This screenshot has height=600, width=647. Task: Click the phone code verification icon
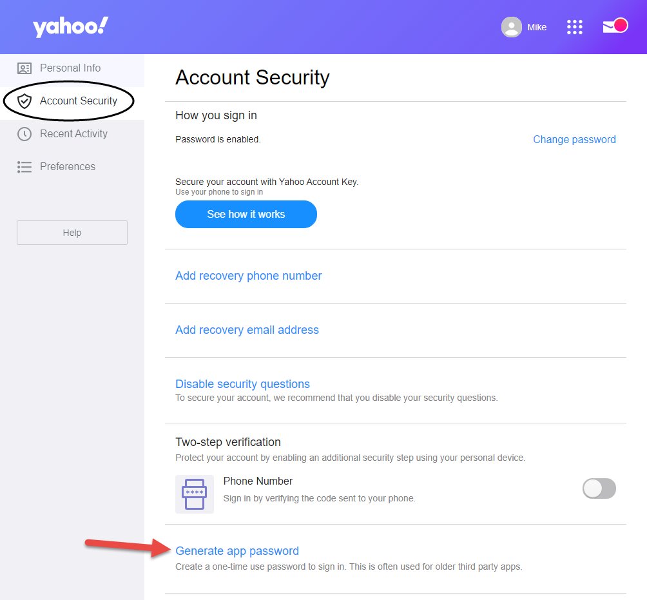pos(195,494)
